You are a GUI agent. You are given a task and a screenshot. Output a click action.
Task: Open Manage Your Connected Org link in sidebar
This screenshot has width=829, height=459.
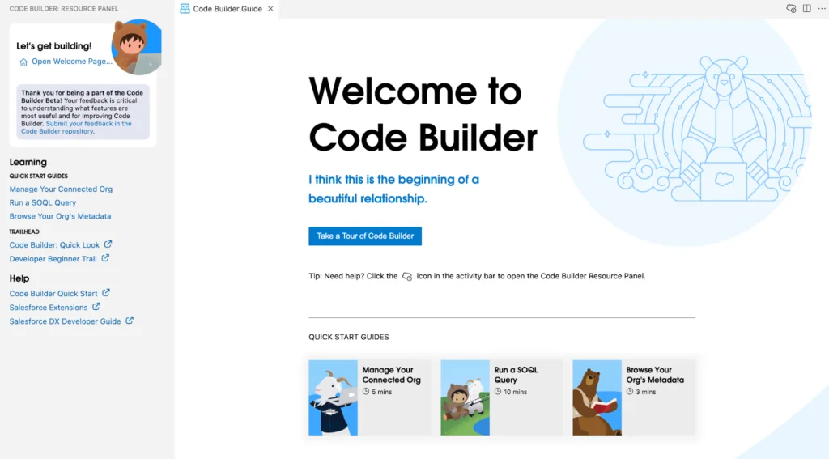[x=61, y=189]
